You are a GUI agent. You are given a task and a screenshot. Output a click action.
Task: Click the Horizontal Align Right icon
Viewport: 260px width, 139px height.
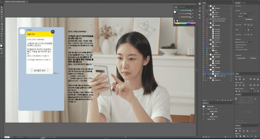click(x=243, y=79)
